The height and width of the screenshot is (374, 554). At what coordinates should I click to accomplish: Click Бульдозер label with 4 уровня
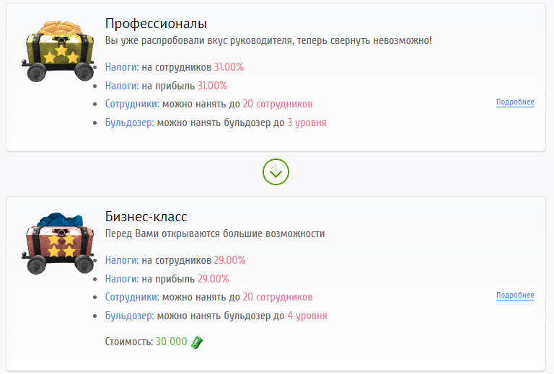(130, 316)
